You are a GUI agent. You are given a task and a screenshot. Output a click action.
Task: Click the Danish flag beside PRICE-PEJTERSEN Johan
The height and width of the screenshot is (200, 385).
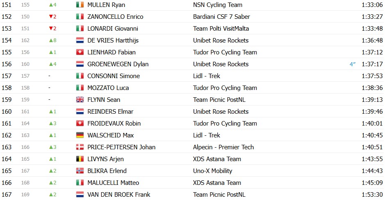click(x=80, y=147)
